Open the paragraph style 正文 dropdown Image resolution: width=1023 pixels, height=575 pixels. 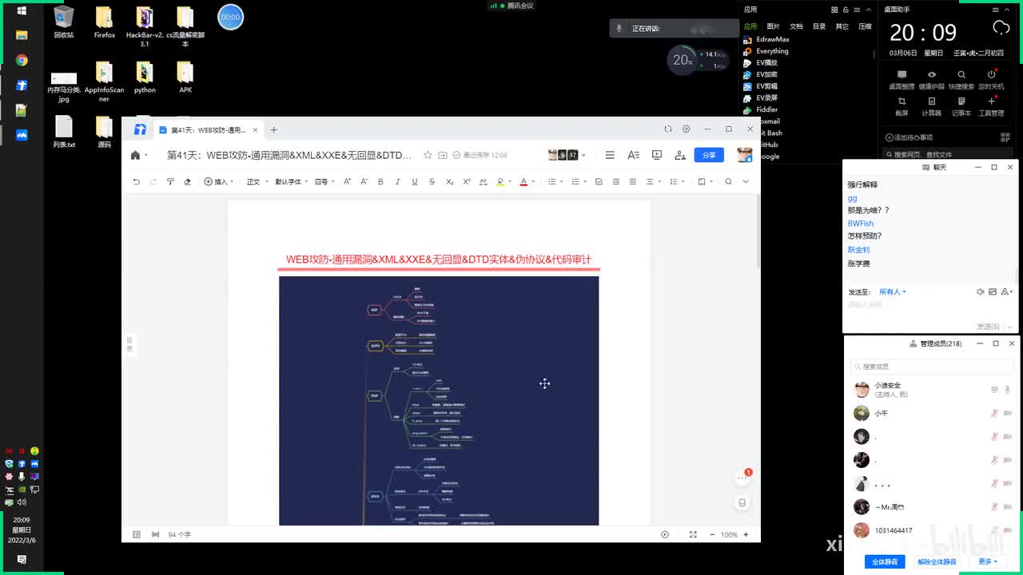tap(257, 182)
